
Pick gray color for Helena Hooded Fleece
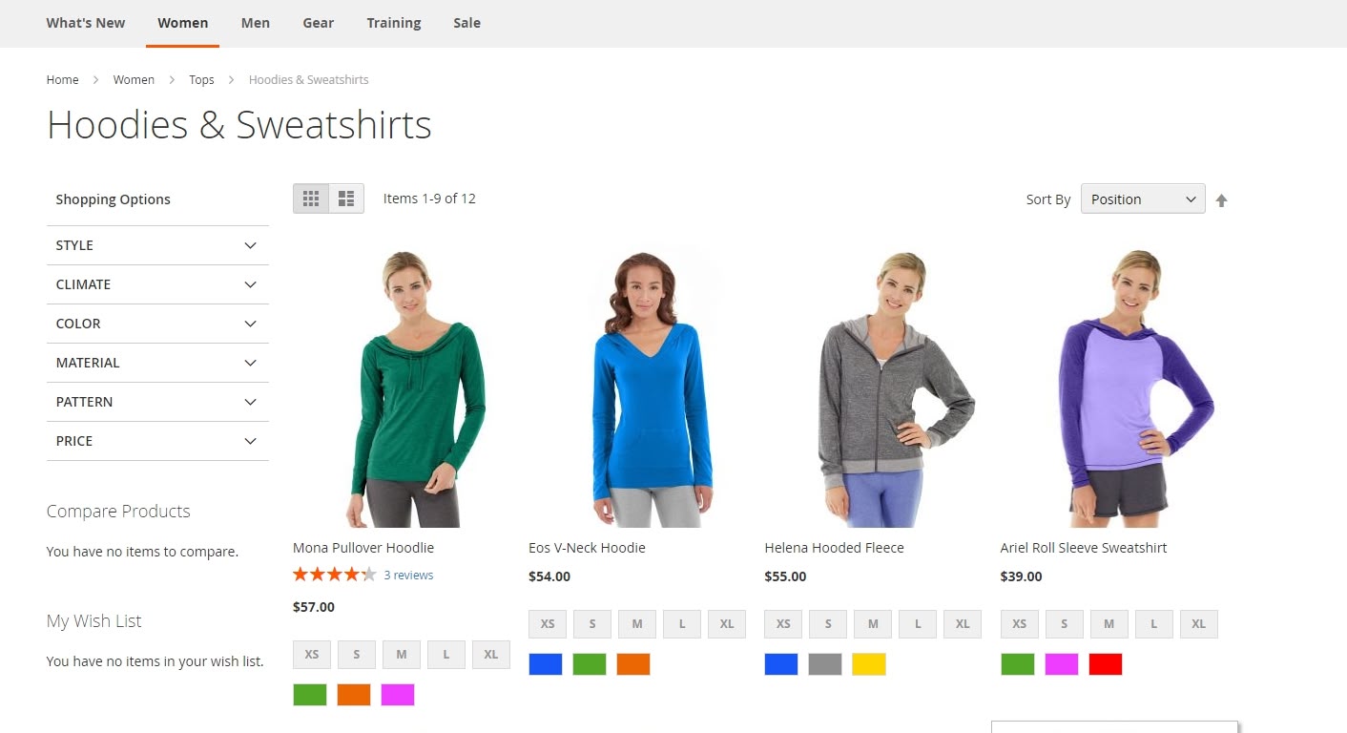[825, 664]
